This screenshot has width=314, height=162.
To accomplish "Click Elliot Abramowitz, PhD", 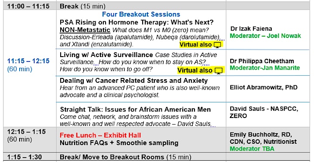I will tap(263, 88).
